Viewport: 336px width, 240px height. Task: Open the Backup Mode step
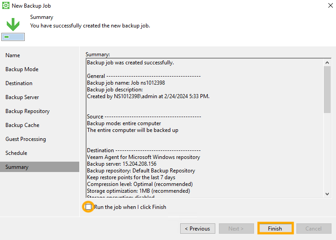point(22,69)
